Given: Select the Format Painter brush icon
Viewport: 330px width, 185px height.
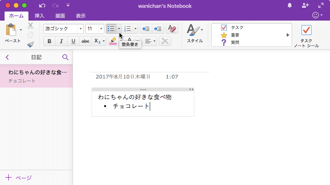Looking at the screenshot, I should coord(31,44).
